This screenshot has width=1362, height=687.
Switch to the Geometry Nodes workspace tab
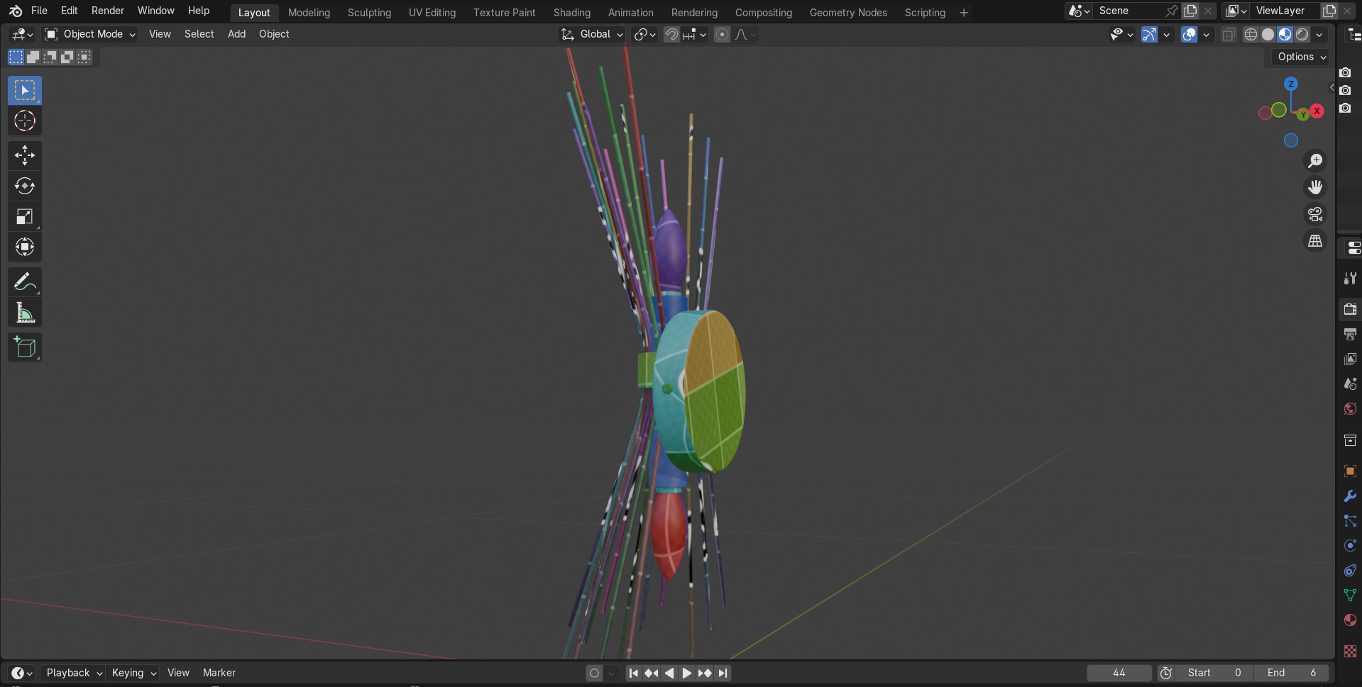[848, 12]
